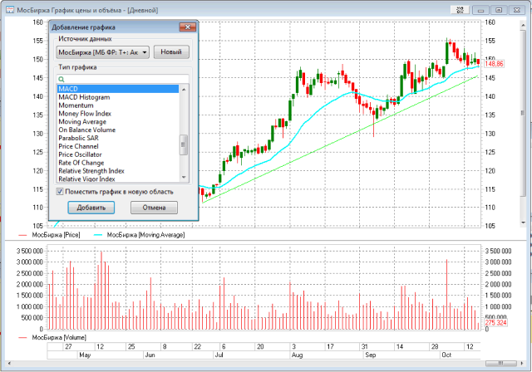Open the Источник данных dropdown
The height and width of the screenshot is (372, 532).
pyautogui.click(x=145, y=52)
